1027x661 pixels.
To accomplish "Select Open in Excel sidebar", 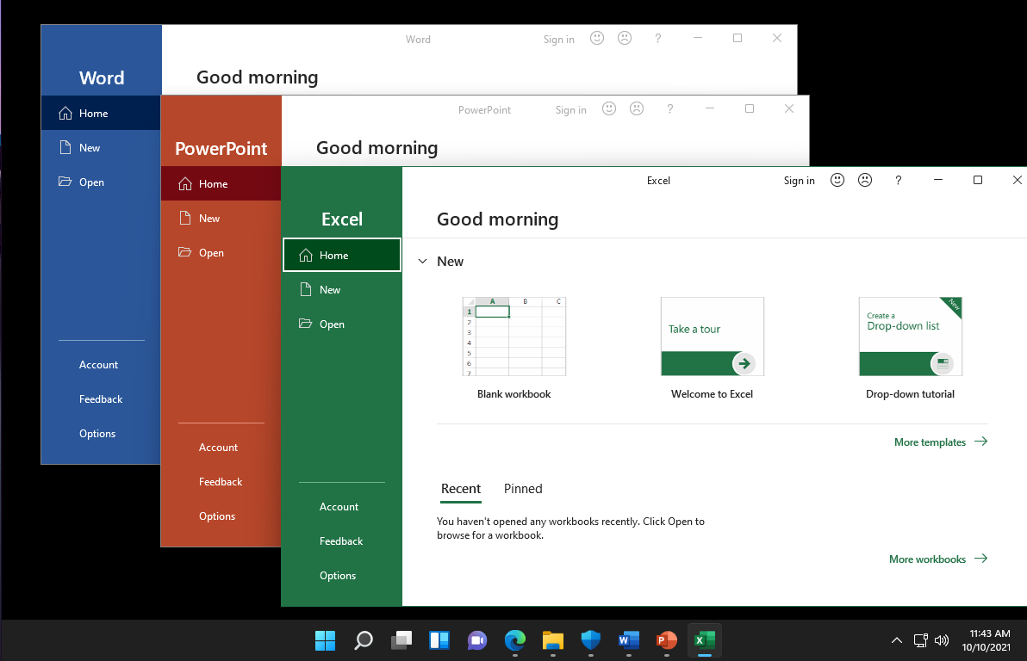I will point(342,324).
